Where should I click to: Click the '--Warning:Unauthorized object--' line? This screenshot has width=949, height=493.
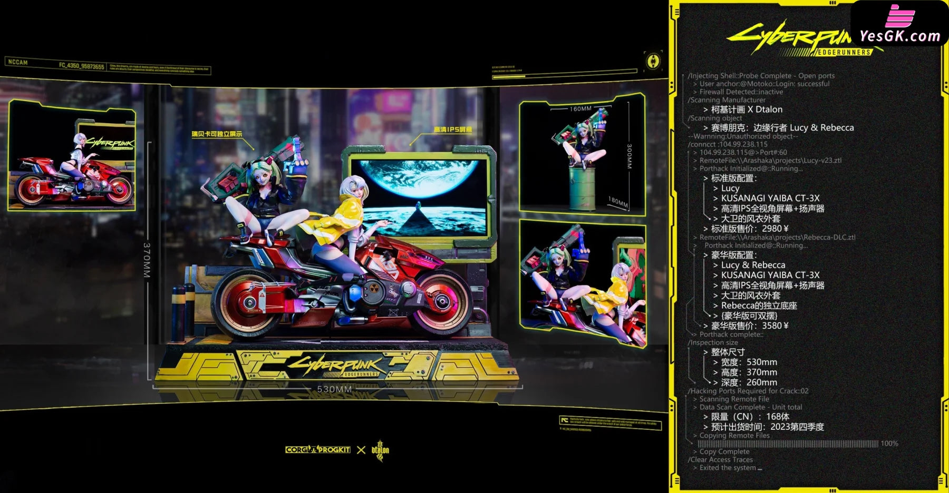(x=743, y=136)
